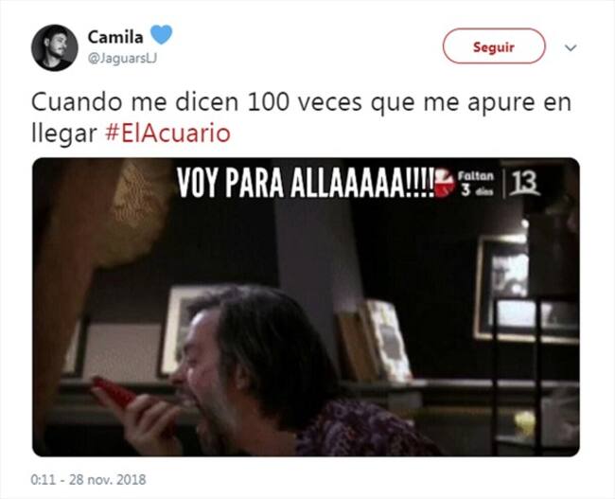Open the @JaguarsLJ handle link
This screenshot has width=615, height=499.
pos(122,58)
